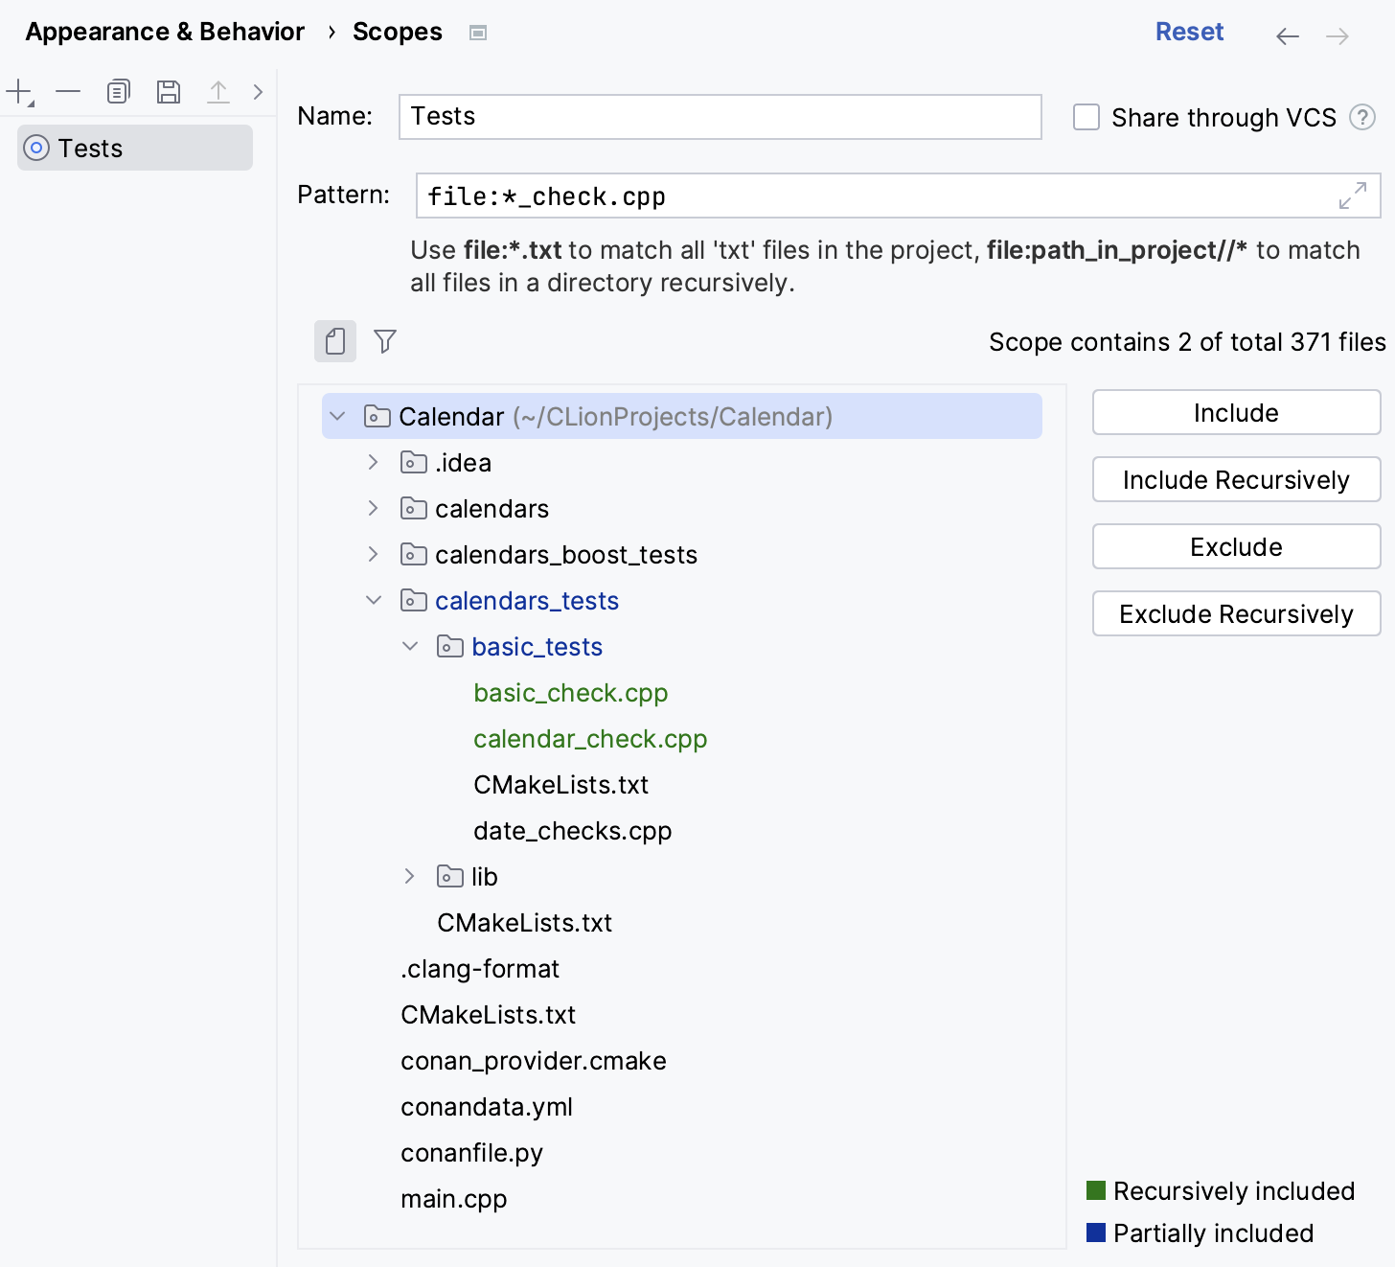Viewport: 1395px width, 1267px height.
Task: Open help for Share through VCS
Action: tap(1361, 118)
